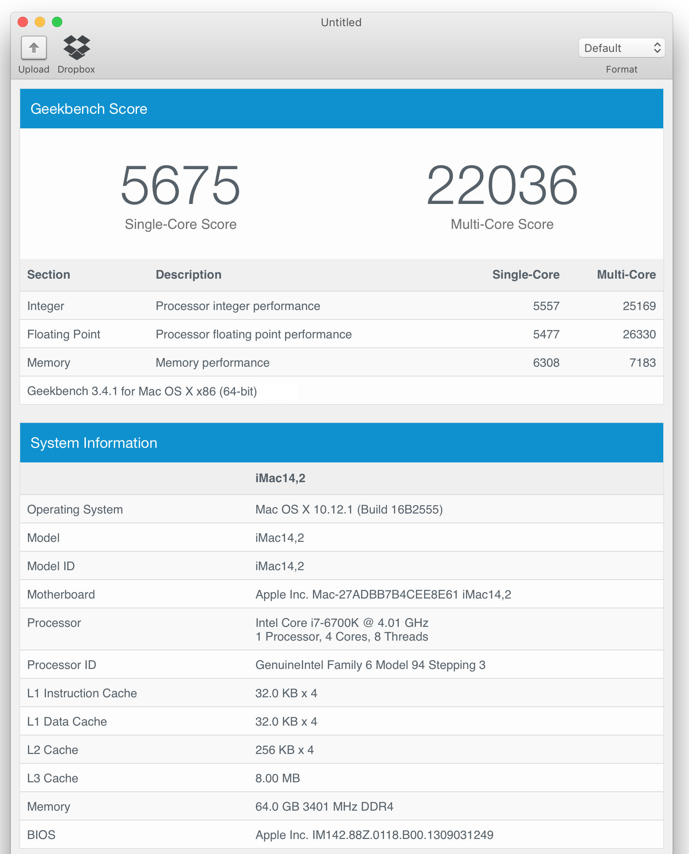
Task: Click the Geekbench 3.4.1 version line
Action: click(x=142, y=391)
